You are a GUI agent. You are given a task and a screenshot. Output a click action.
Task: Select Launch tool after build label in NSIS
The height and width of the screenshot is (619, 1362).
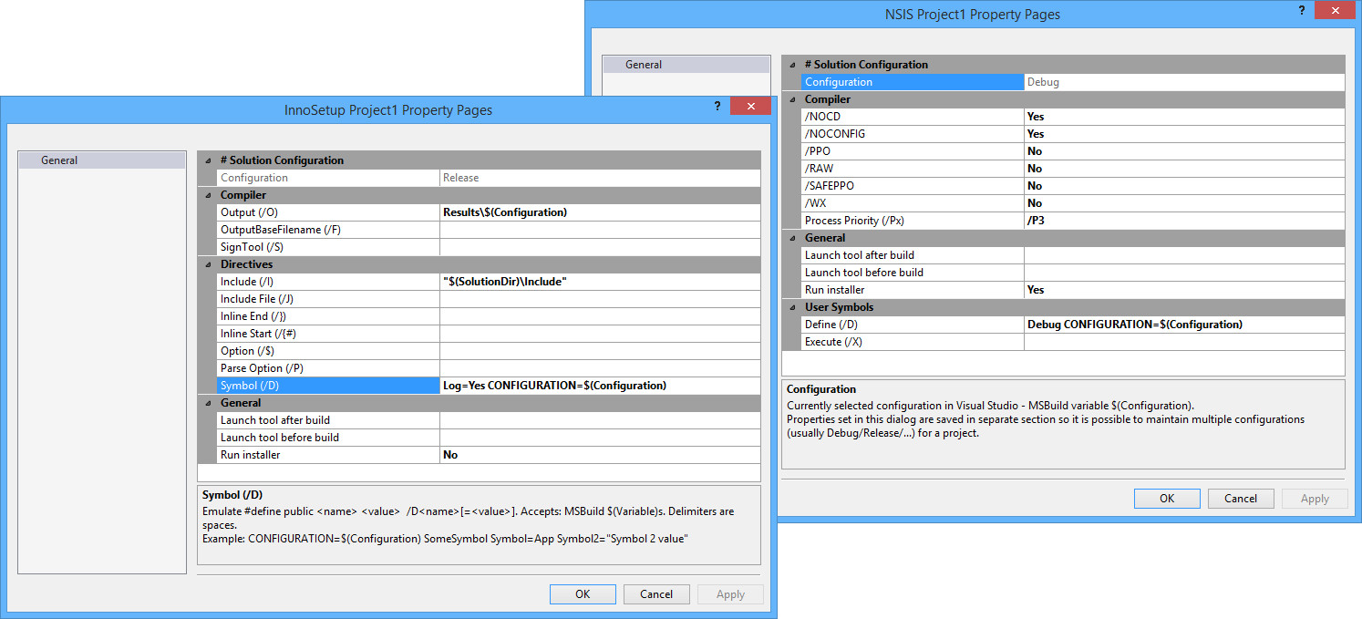coord(913,255)
